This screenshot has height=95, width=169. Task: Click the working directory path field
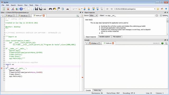coord(134,9)
